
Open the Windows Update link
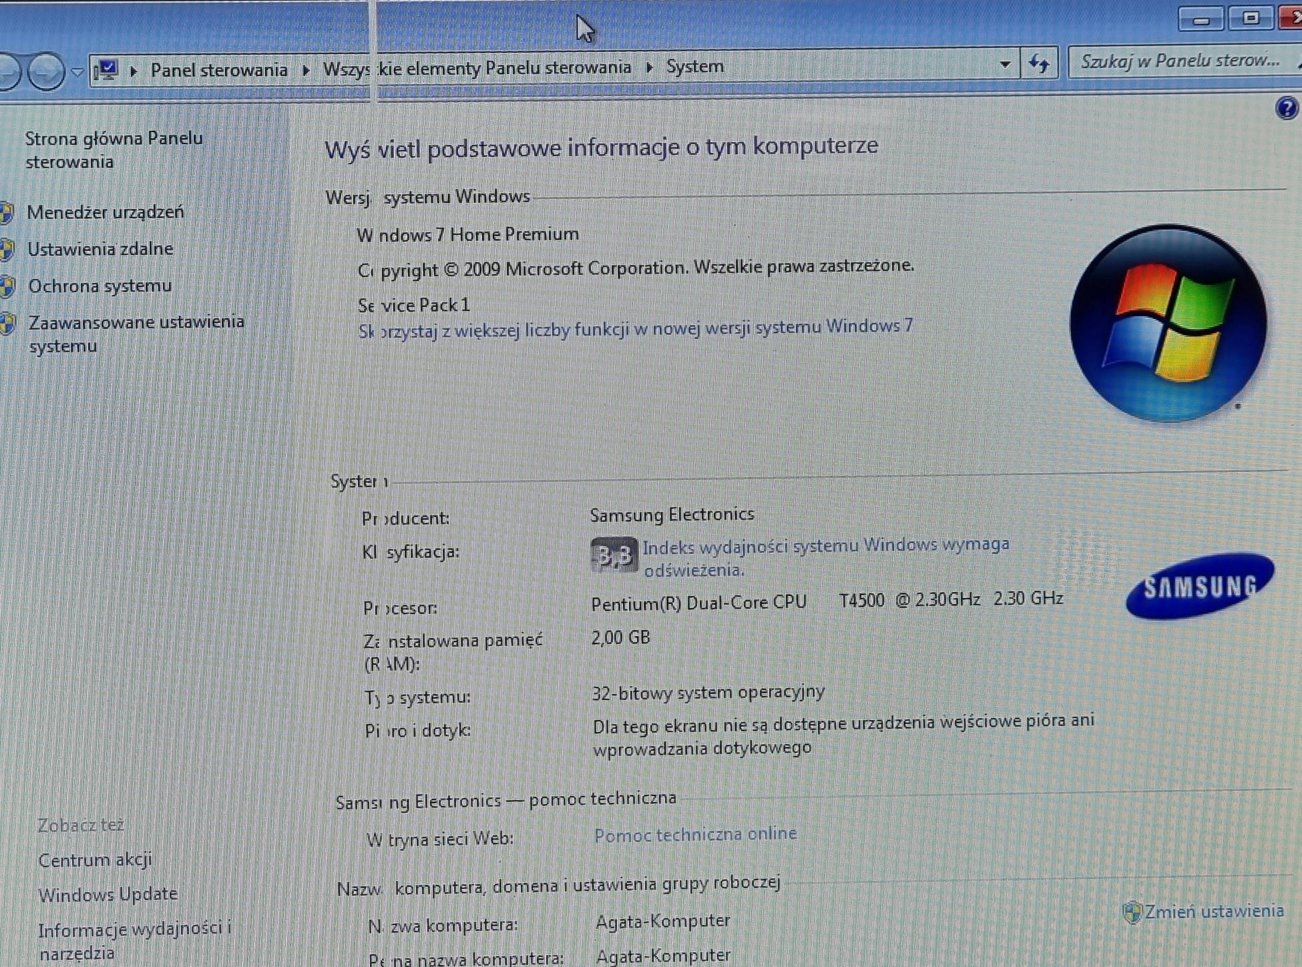click(107, 894)
